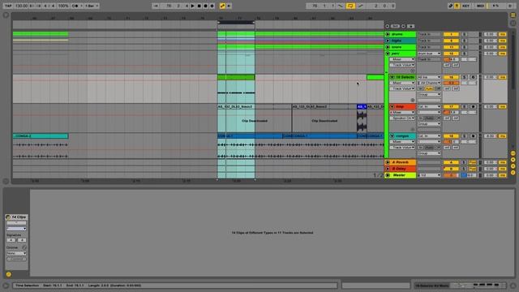The width and height of the screenshot is (519, 292).
Task: Solo the 16 Selector track
Action: (x=464, y=77)
